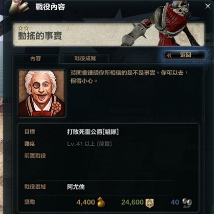Click the double-chevron arrow on 返回
This screenshot has height=214, width=214.
[169, 55]
